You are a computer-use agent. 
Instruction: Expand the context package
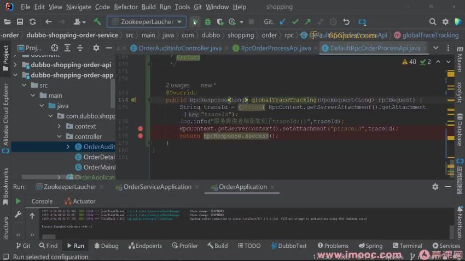[59, 126]
